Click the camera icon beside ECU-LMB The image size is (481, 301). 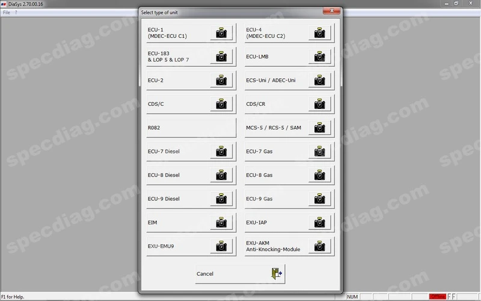coord(319,57)
